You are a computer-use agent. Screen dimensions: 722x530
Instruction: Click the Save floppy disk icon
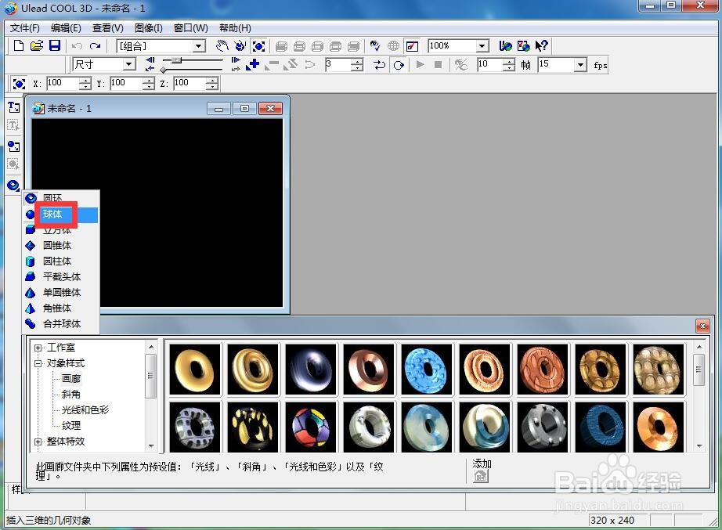pyautogui.click(x=55, y=45)
